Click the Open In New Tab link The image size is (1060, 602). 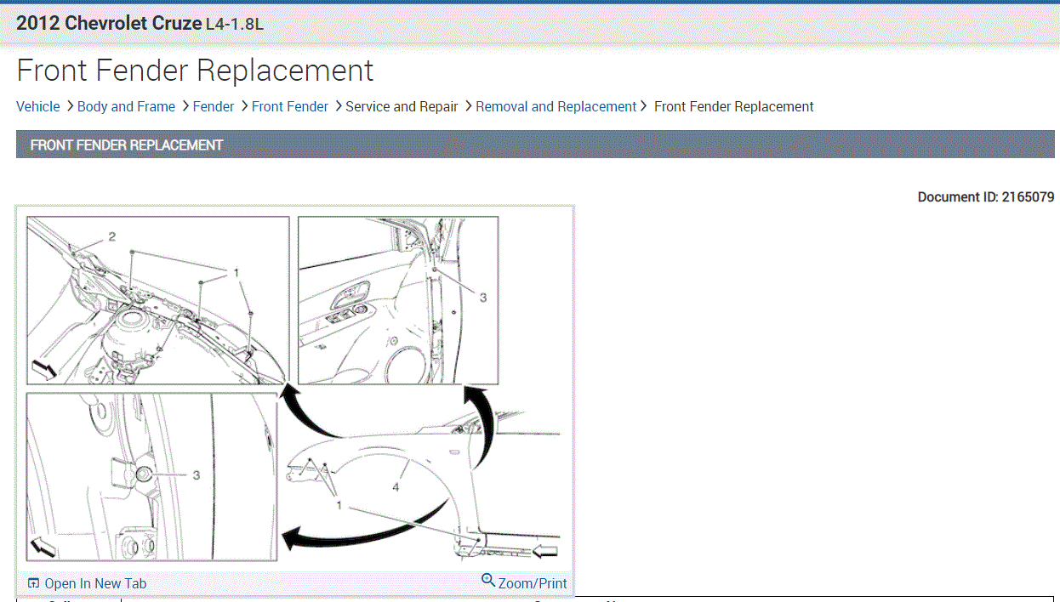(95, 583)
